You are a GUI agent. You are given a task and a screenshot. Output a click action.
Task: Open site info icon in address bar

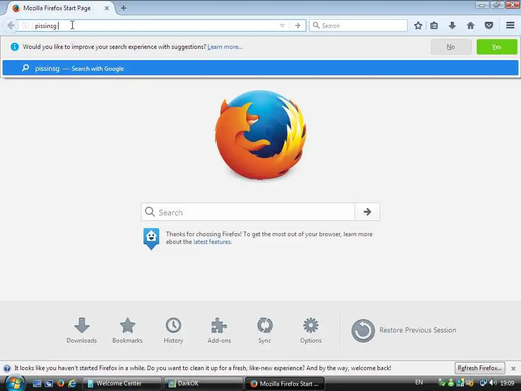coord(25,25)
